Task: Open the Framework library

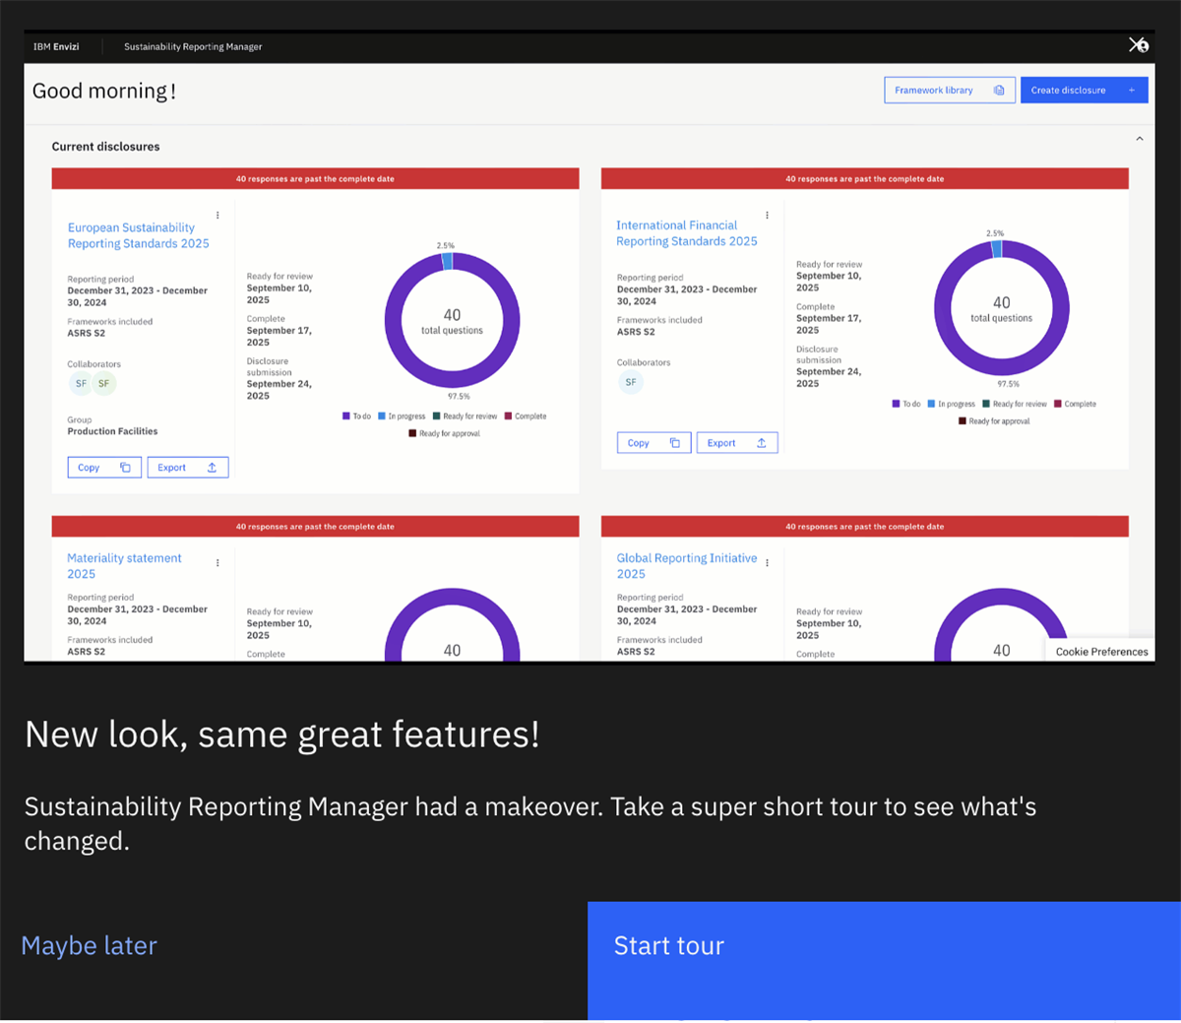Action: pos(949,91)
